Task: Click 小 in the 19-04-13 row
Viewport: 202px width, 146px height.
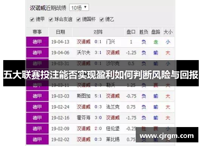Action: [x=168, y=42]
